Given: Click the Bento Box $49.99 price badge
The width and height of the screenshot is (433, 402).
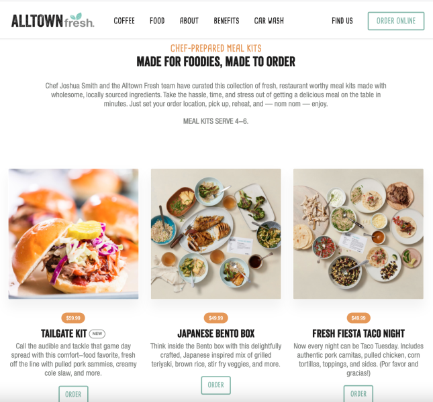Looking at the screenshot, I should (x=216, y=318).
